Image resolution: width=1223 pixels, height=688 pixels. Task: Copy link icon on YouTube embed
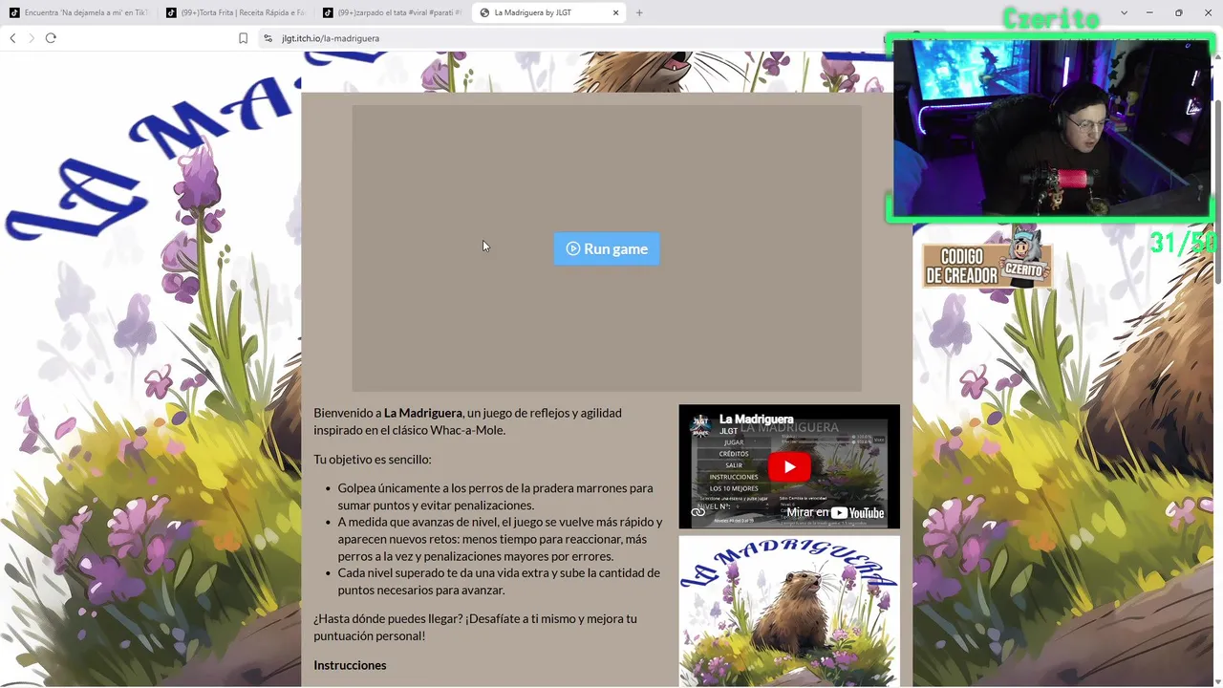pyautogui.click(x=698, y=512)
